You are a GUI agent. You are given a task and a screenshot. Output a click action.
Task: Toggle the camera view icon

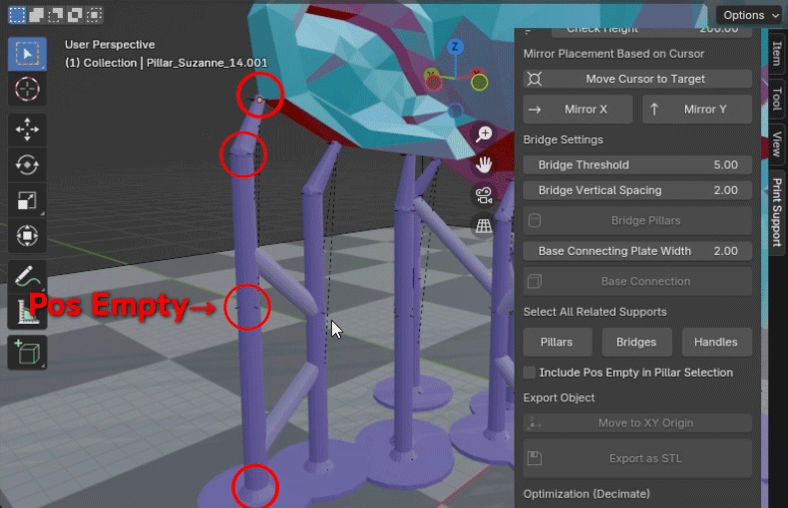coord(484,195)
